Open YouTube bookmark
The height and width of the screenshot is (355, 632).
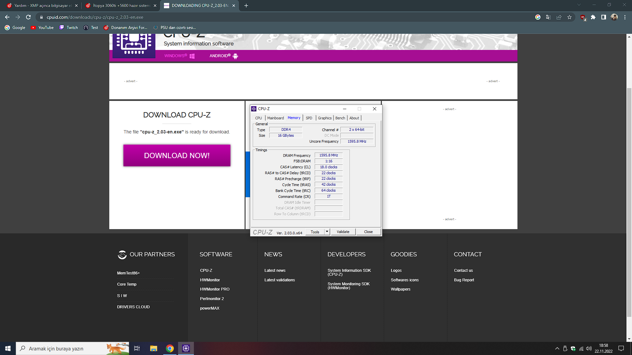coord(42,28)
